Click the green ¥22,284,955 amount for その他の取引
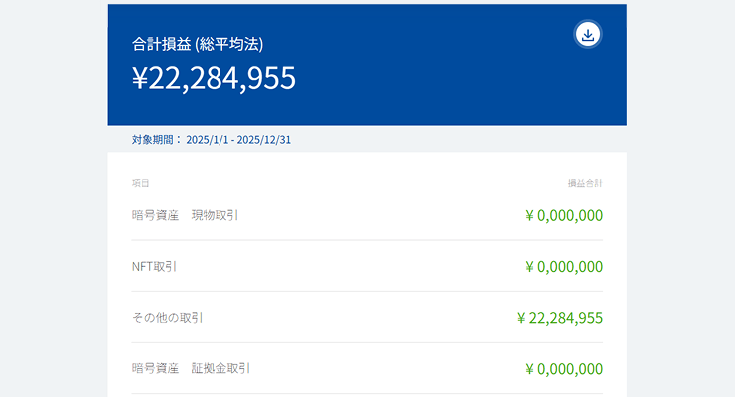735x397 pixels. pyautogui.click(x=559, y=319)
